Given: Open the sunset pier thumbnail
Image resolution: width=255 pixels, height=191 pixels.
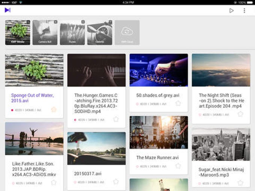Looking at the screenshot, I should tap(34, 139).
